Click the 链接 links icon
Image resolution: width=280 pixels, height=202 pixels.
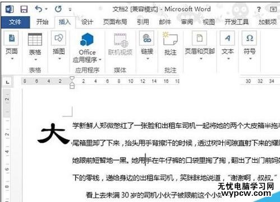[x=147, y=38]
